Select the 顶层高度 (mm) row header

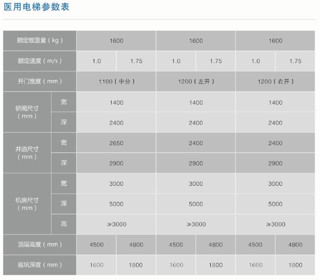coord(40,245)
